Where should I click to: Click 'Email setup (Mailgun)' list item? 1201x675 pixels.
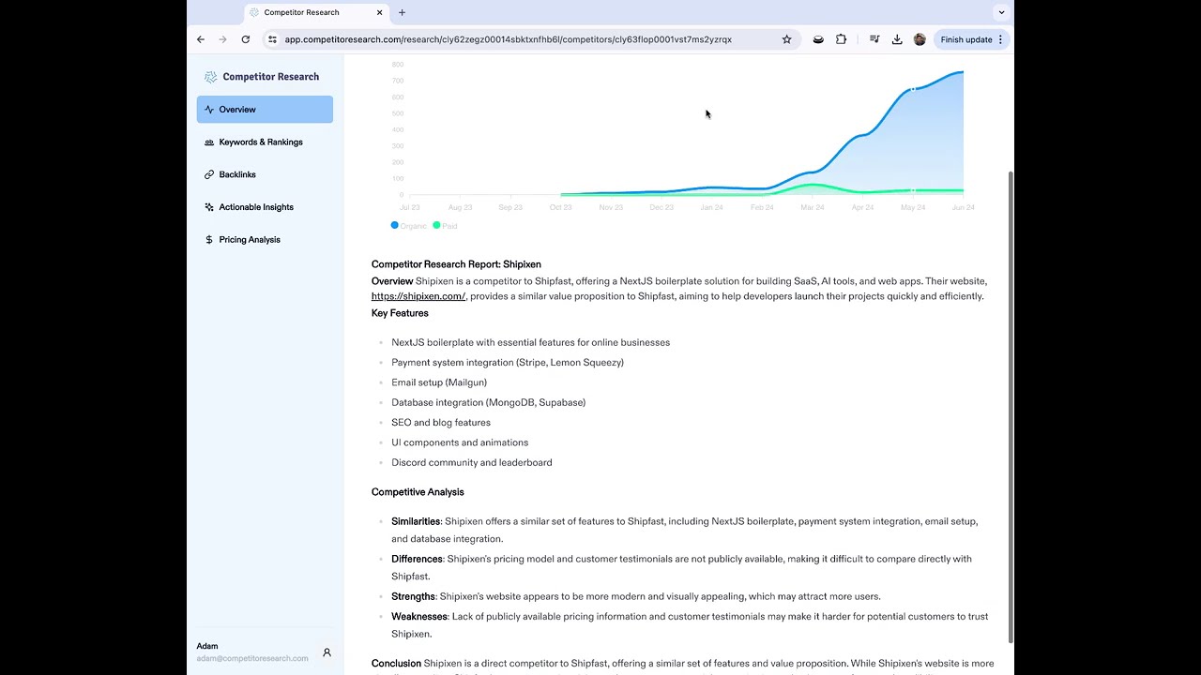tap(439, 382)
